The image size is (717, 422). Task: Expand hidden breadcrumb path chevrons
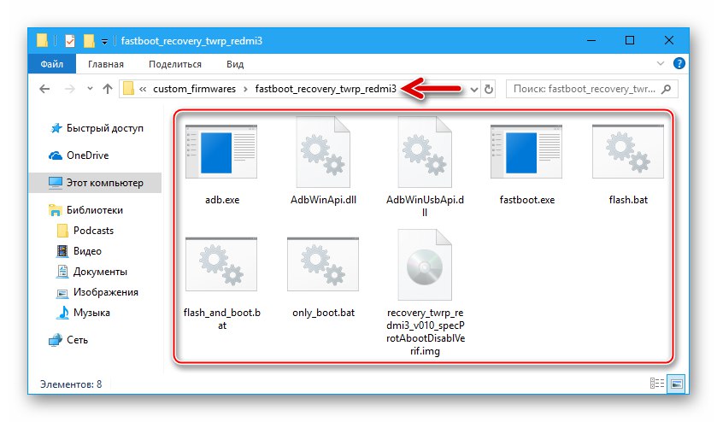point(143,89)
